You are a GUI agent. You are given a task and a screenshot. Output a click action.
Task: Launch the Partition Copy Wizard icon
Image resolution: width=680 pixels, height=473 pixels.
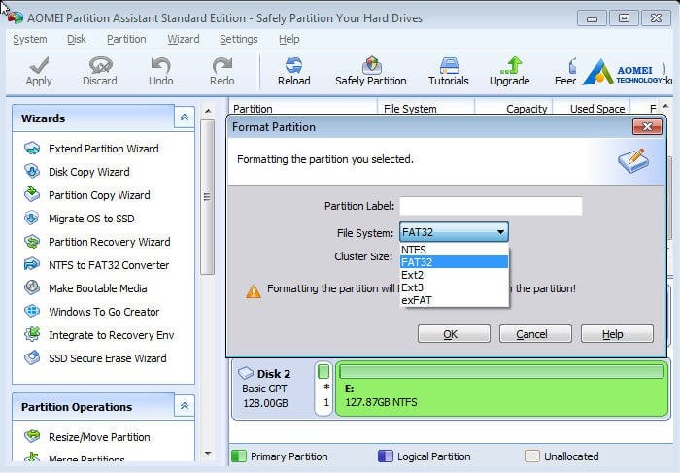[x=32, y=194]
